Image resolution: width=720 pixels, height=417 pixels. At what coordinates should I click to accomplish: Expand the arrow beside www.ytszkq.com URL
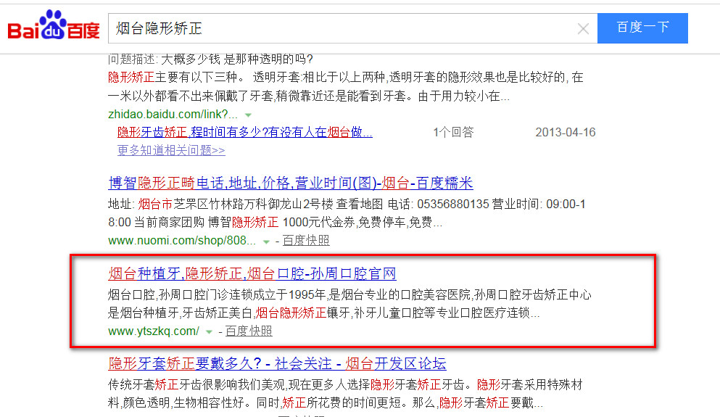[x=210, y=331]
